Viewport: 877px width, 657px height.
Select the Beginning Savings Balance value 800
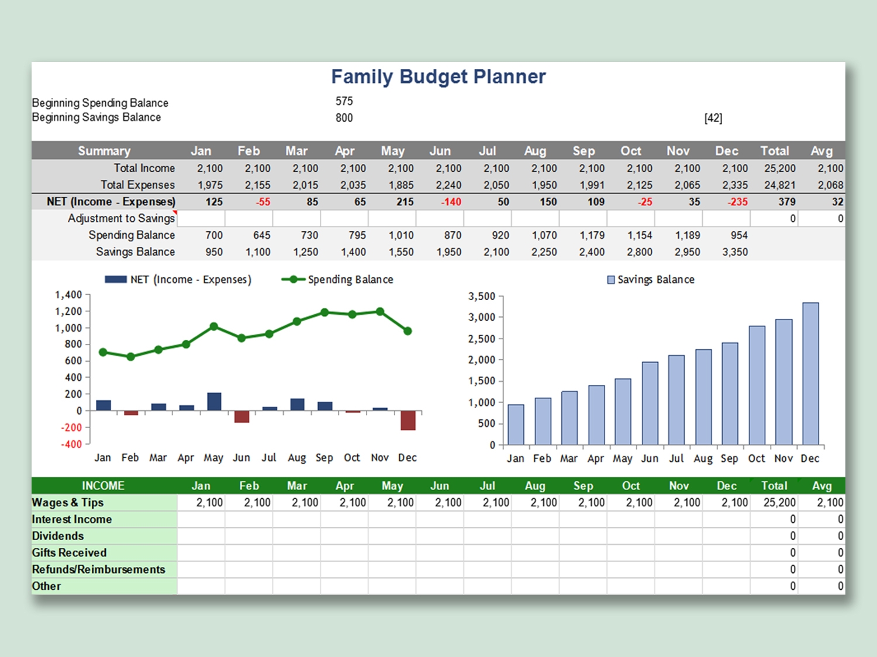(x=344, y=118)
